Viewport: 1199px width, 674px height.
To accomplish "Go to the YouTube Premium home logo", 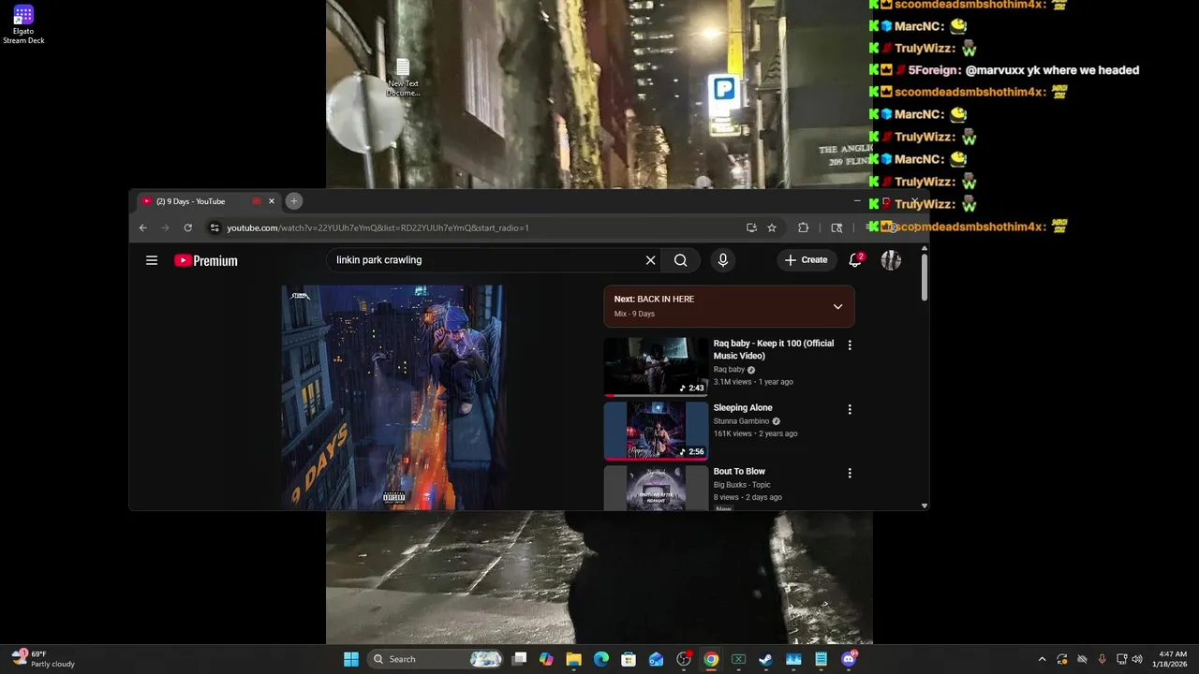I will [x=206, y=260].
